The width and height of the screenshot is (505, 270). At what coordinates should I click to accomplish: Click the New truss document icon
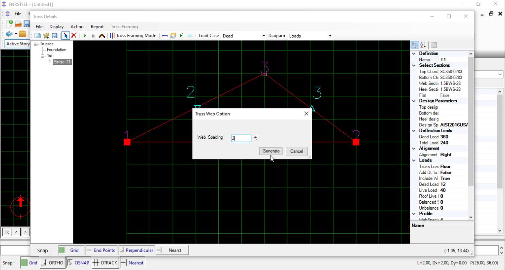[38, 36]
